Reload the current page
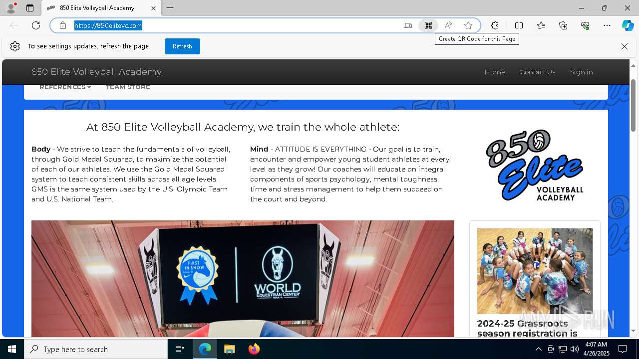This screenshot has width=639, height=359. click(36, 25)
